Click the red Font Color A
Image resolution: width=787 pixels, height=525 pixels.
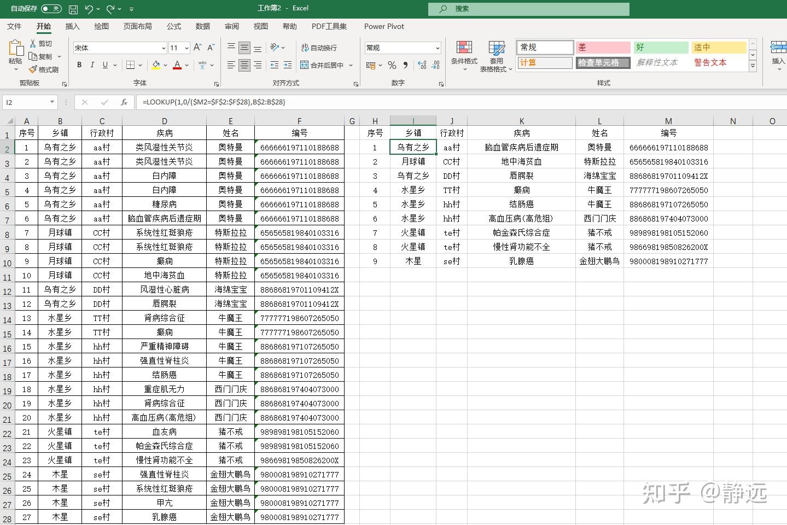pos(177,65)
